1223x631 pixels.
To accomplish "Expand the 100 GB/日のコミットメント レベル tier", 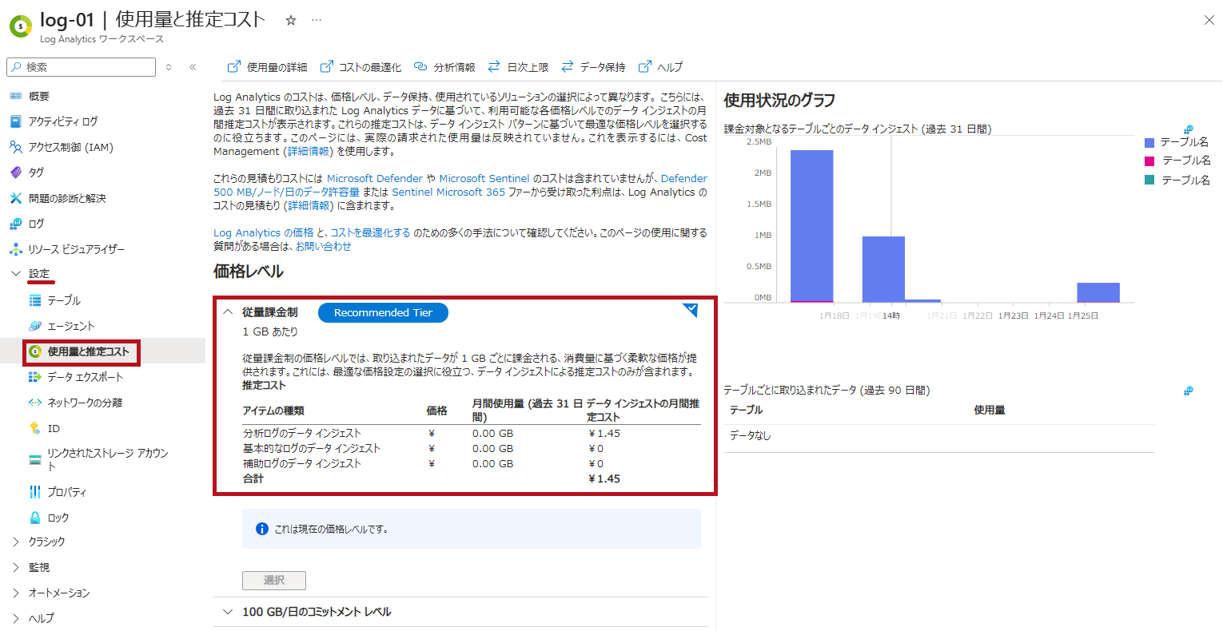I will 229,612.
